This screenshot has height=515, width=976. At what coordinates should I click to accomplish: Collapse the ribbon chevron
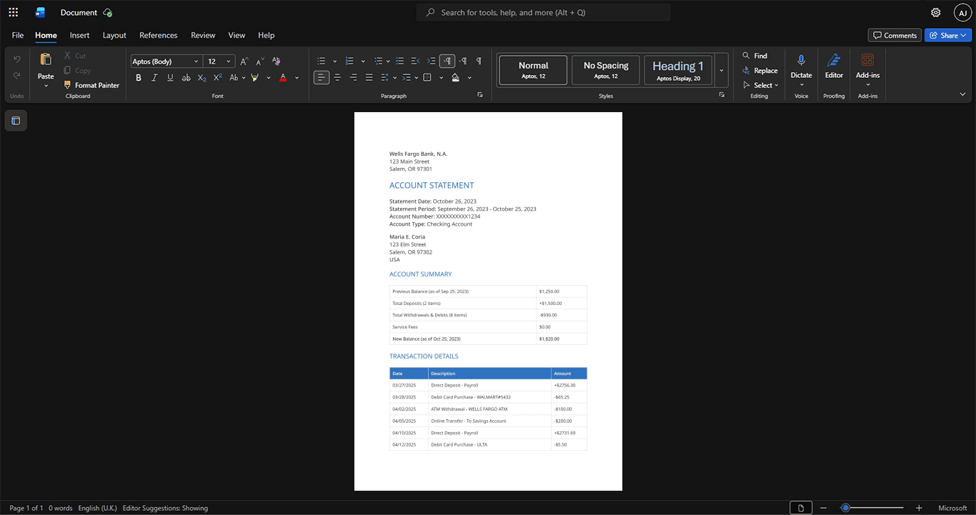(x=962, y=94)
